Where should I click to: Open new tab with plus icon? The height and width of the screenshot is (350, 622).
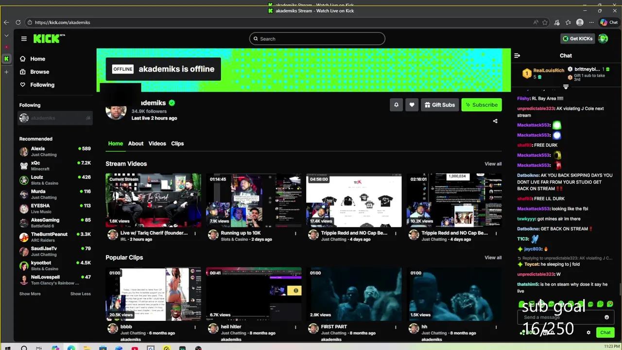(6, 72)
